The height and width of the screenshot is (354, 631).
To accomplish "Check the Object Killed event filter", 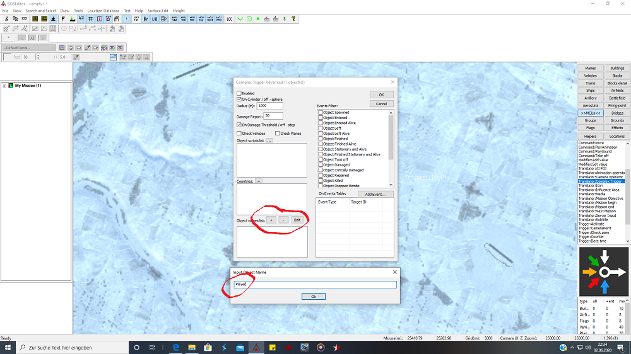I will (321, 181).
